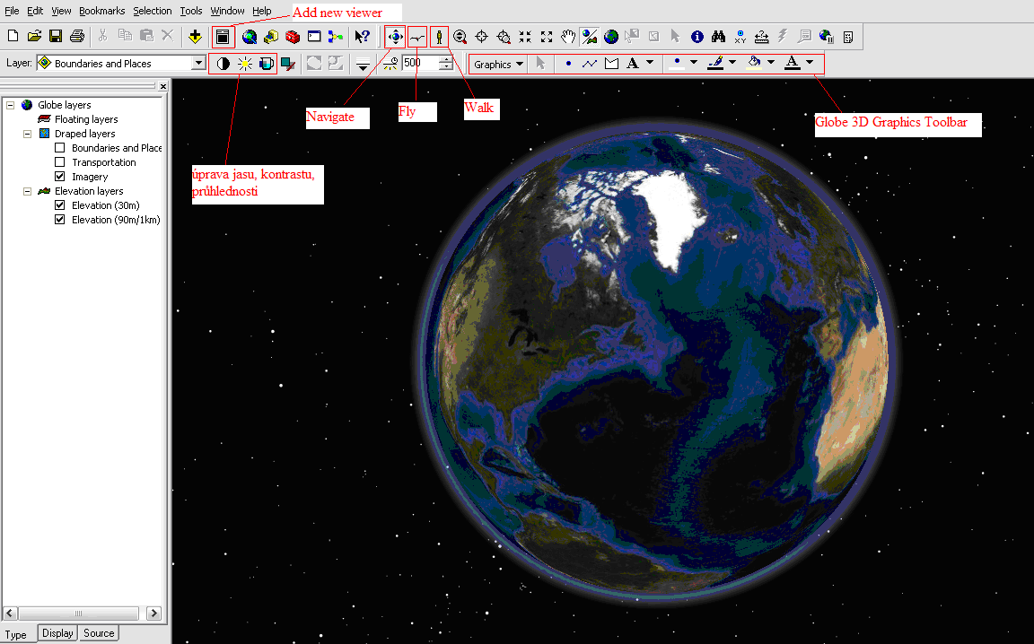This screenshot has width=1034, height=644.
Task: Open the text tool dropdown arrow
Action: tap(650, 63)
